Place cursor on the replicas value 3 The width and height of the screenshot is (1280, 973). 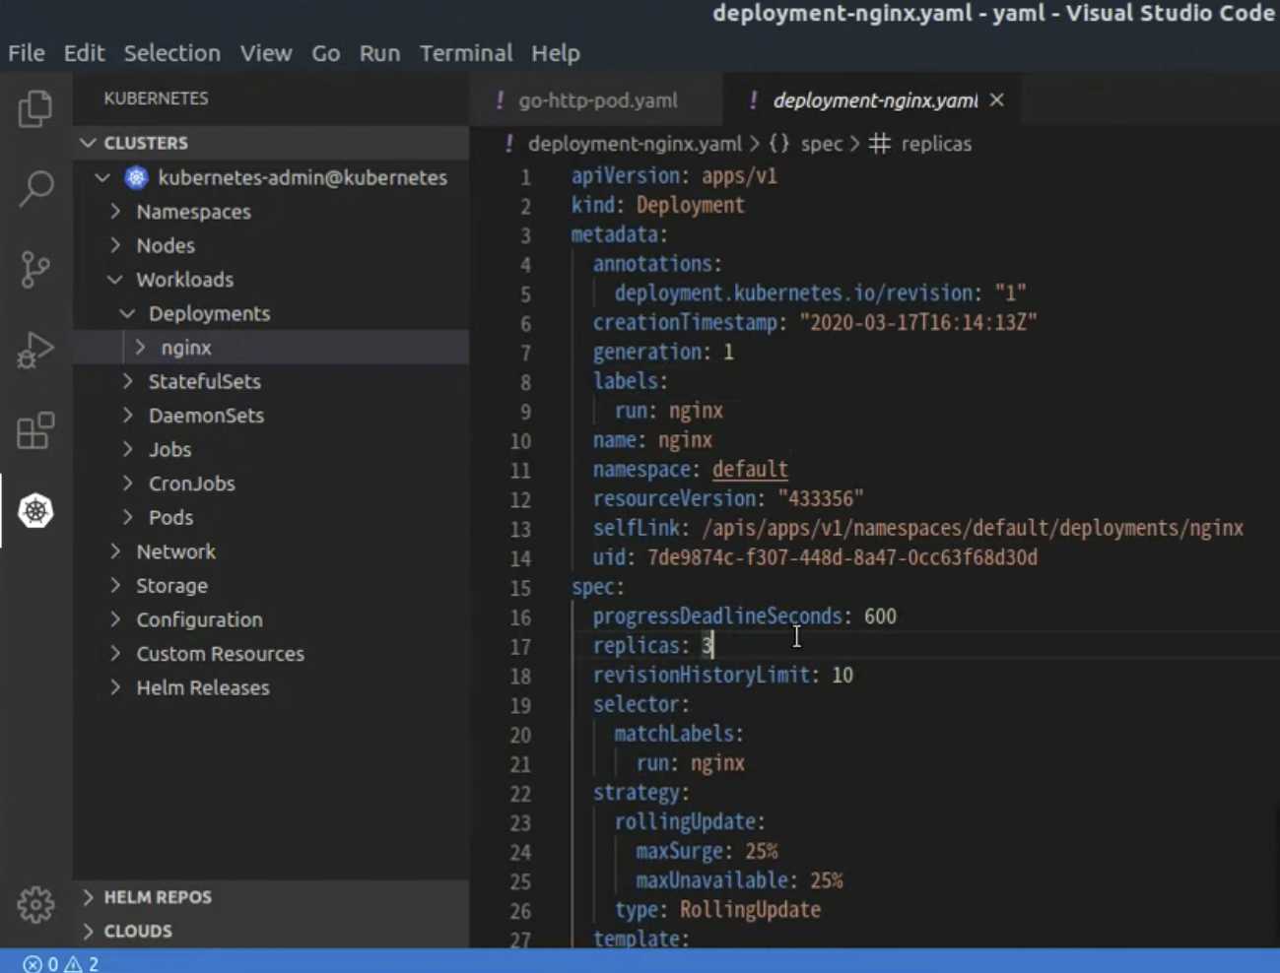coord(707,646)
